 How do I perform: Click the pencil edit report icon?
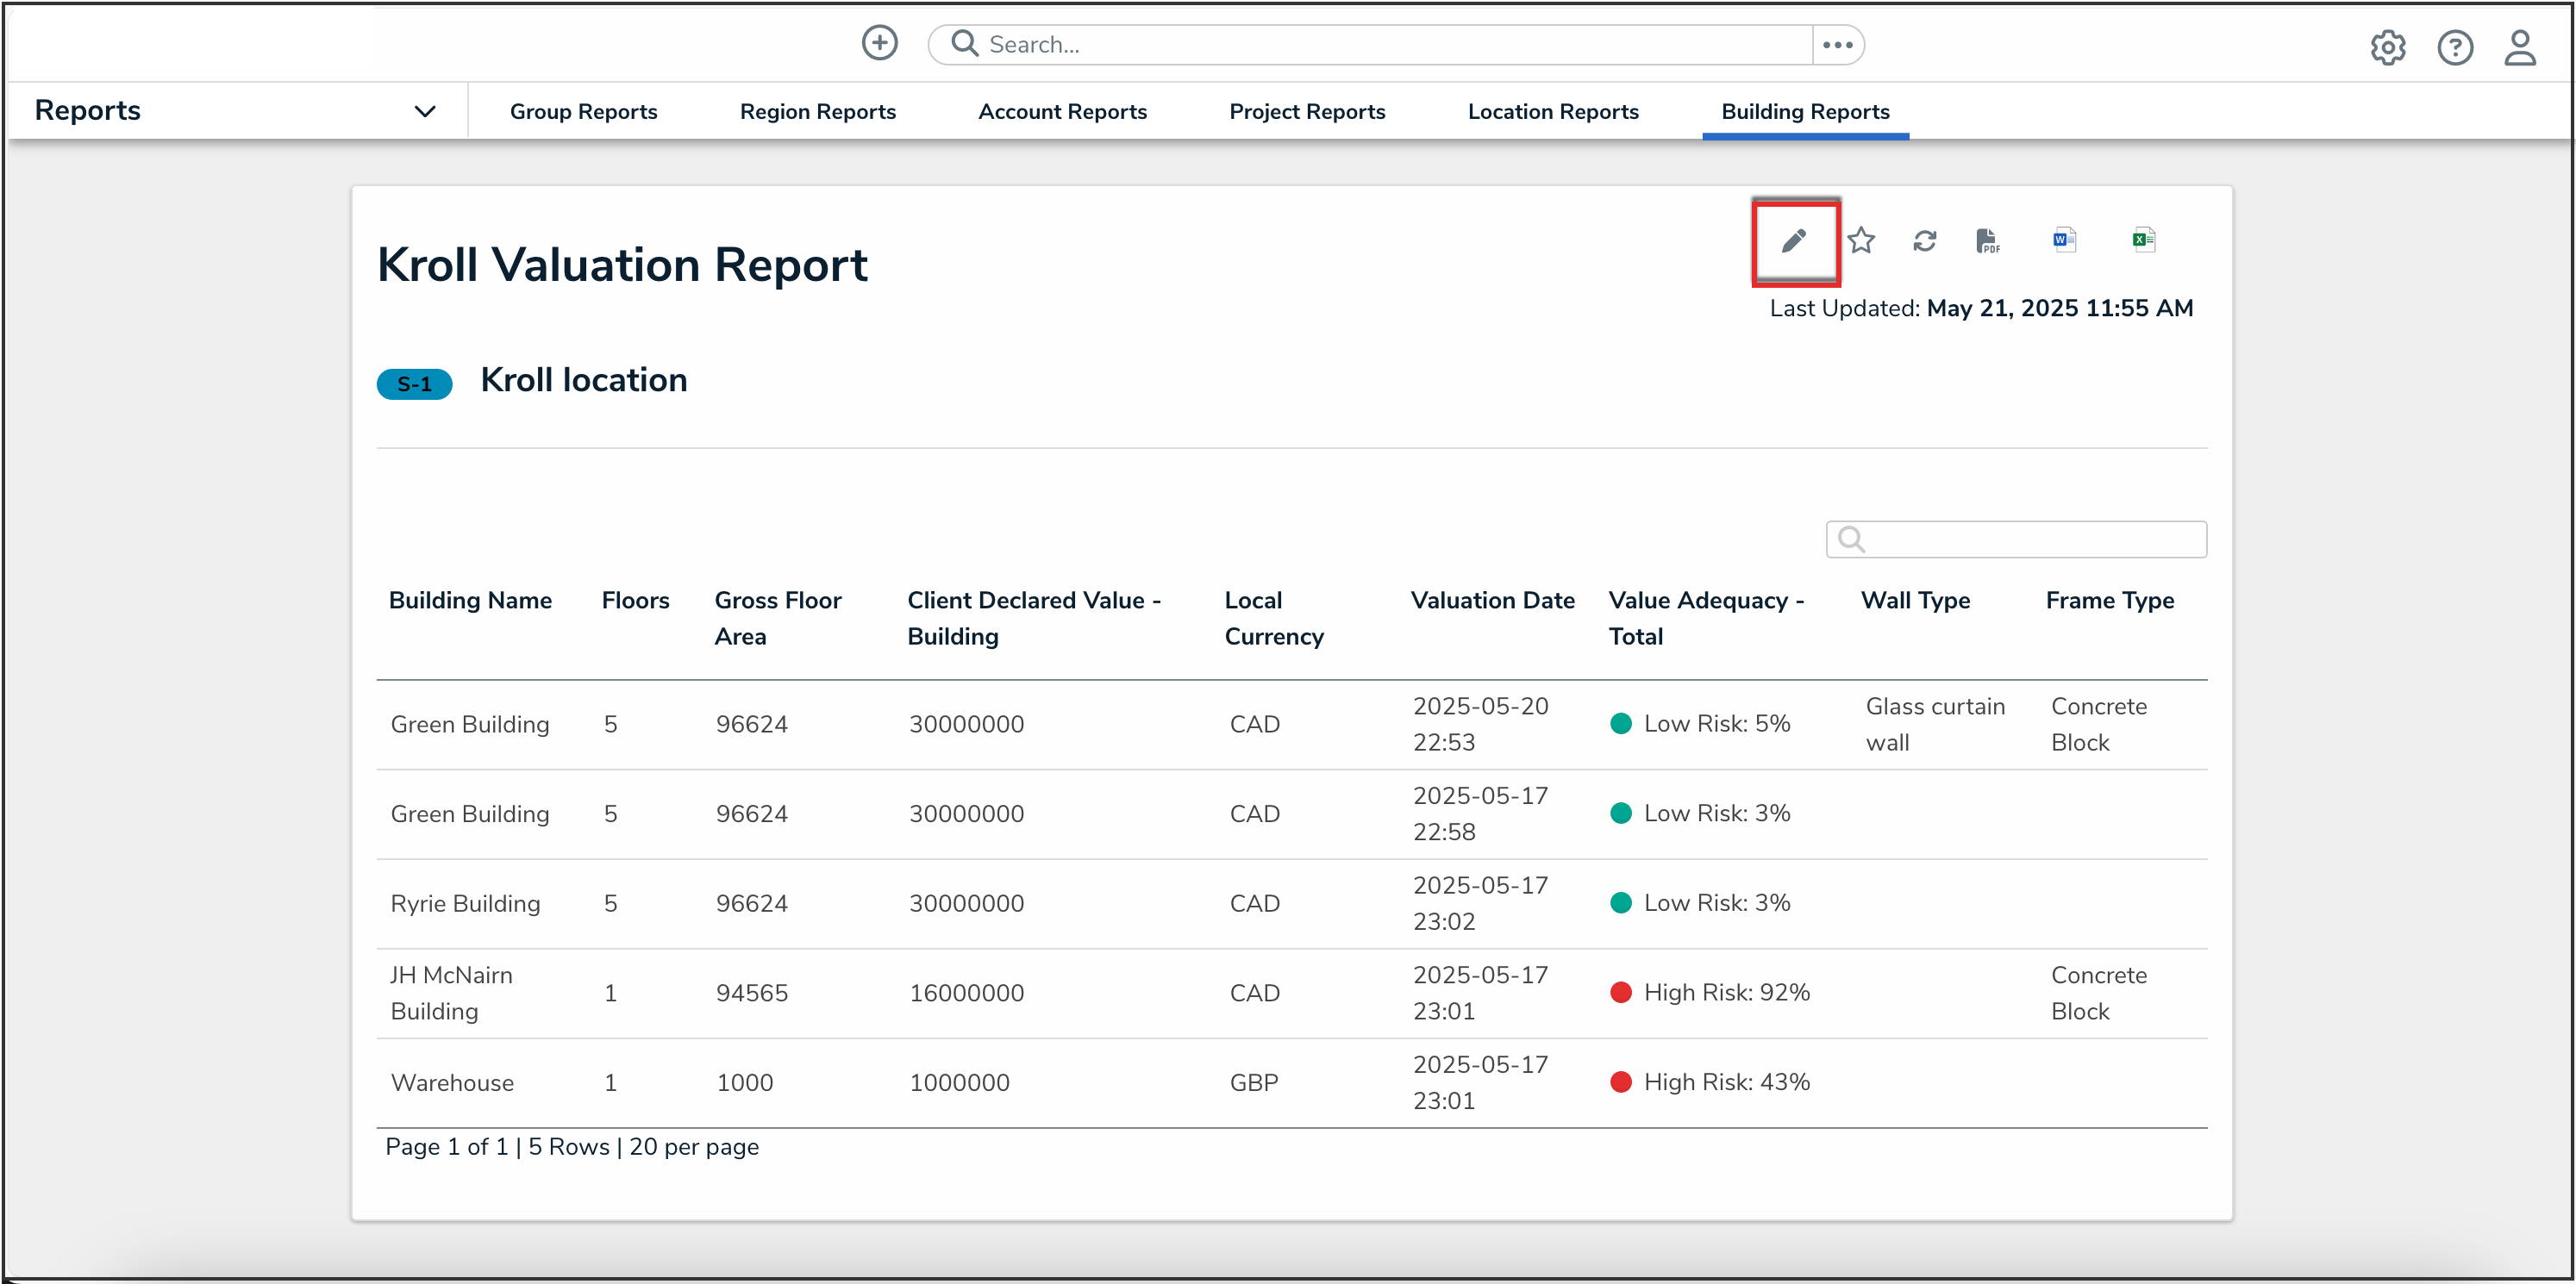click(1794, 240)
